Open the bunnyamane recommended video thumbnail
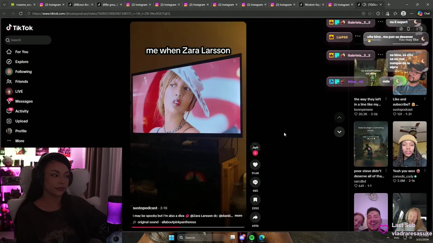 [371, 72]
